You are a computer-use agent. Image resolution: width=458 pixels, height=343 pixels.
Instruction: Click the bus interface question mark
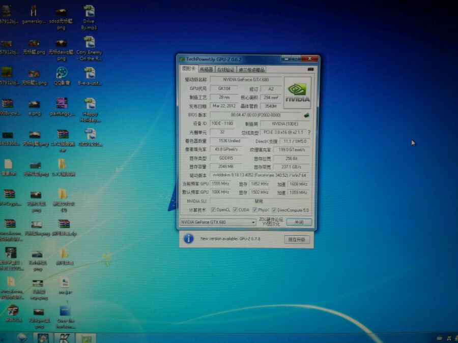pyautogui.click(x=309, y=133)
